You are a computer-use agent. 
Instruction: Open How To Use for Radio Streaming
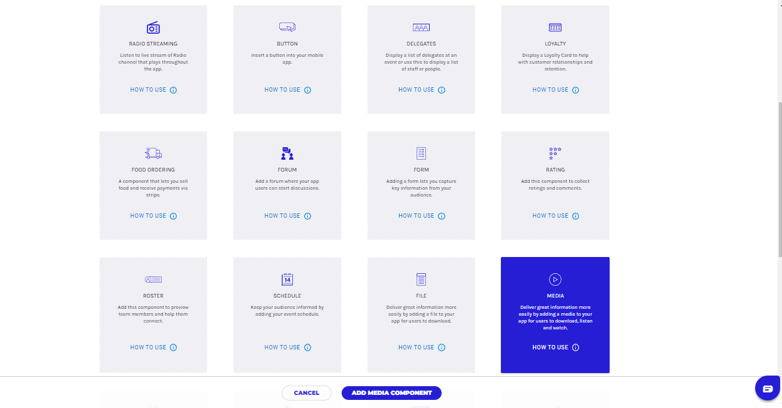(148, 90)
